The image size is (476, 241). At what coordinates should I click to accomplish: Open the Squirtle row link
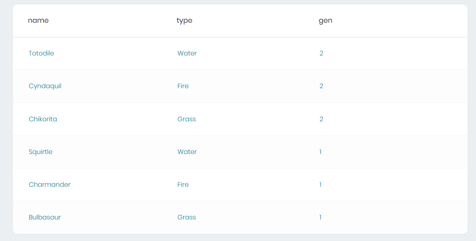coord(40,152)
